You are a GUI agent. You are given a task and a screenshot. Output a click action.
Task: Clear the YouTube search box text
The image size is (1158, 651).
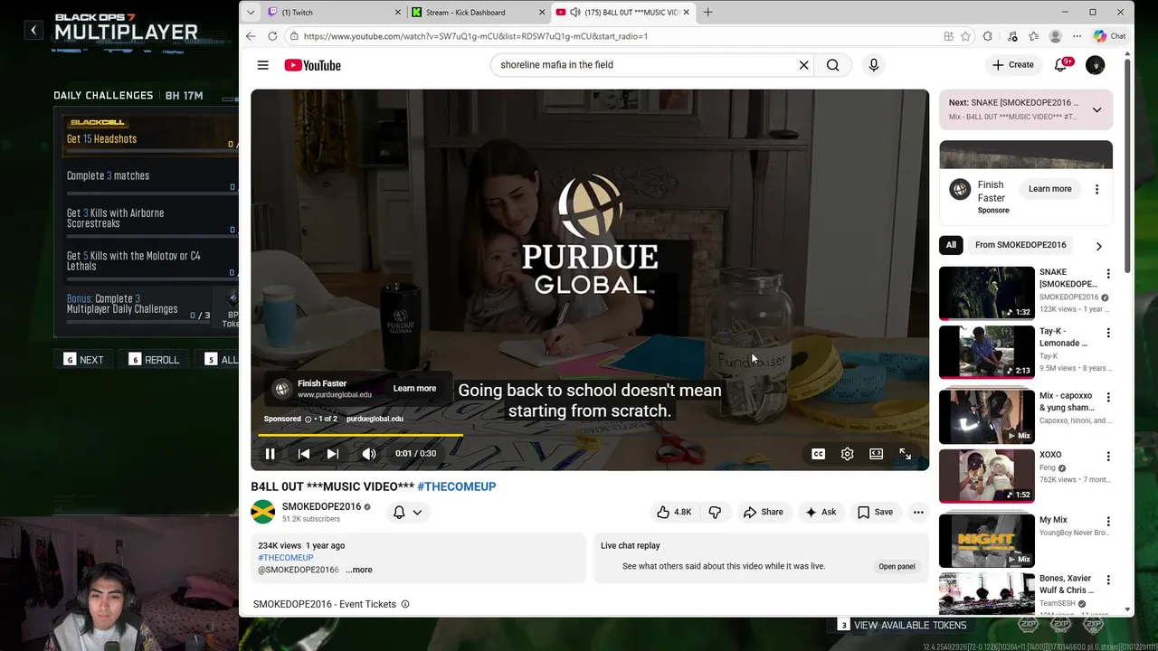pyautogui.click(x=803, y=65)
